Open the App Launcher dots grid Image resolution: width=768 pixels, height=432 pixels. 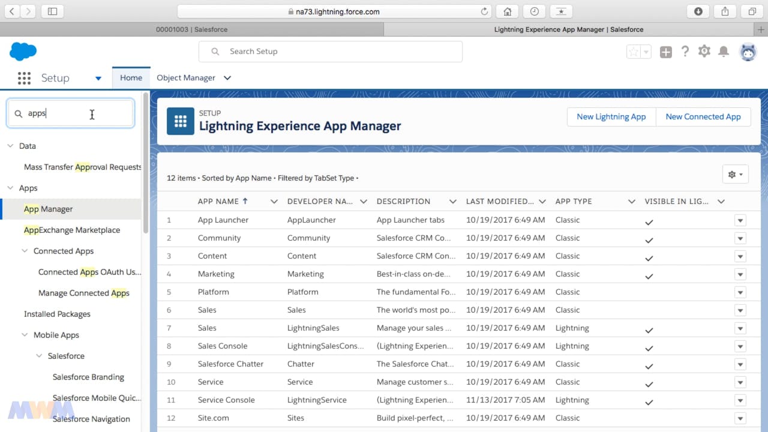coord(24,78)
